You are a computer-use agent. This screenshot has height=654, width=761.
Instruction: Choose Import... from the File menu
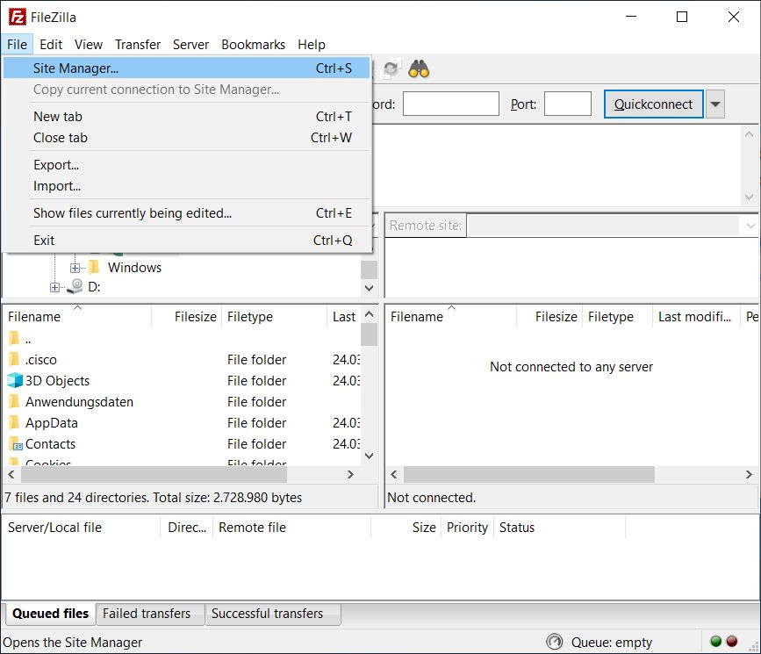187,186
